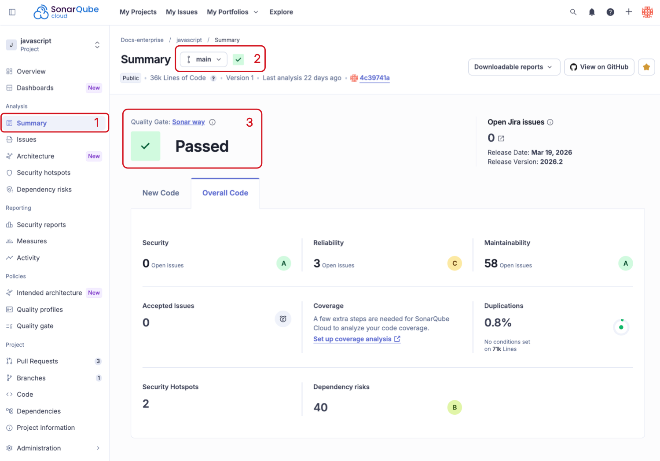Open Set up coverage analysis link
The height and width of the screenshot is (461, 660).
357,339
